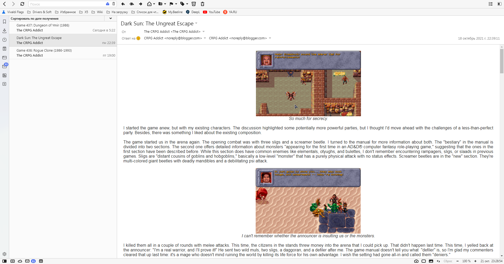Open the YA.RU bookmark
The width and height of the screenshot is (504, 264).
pos(230,12)
